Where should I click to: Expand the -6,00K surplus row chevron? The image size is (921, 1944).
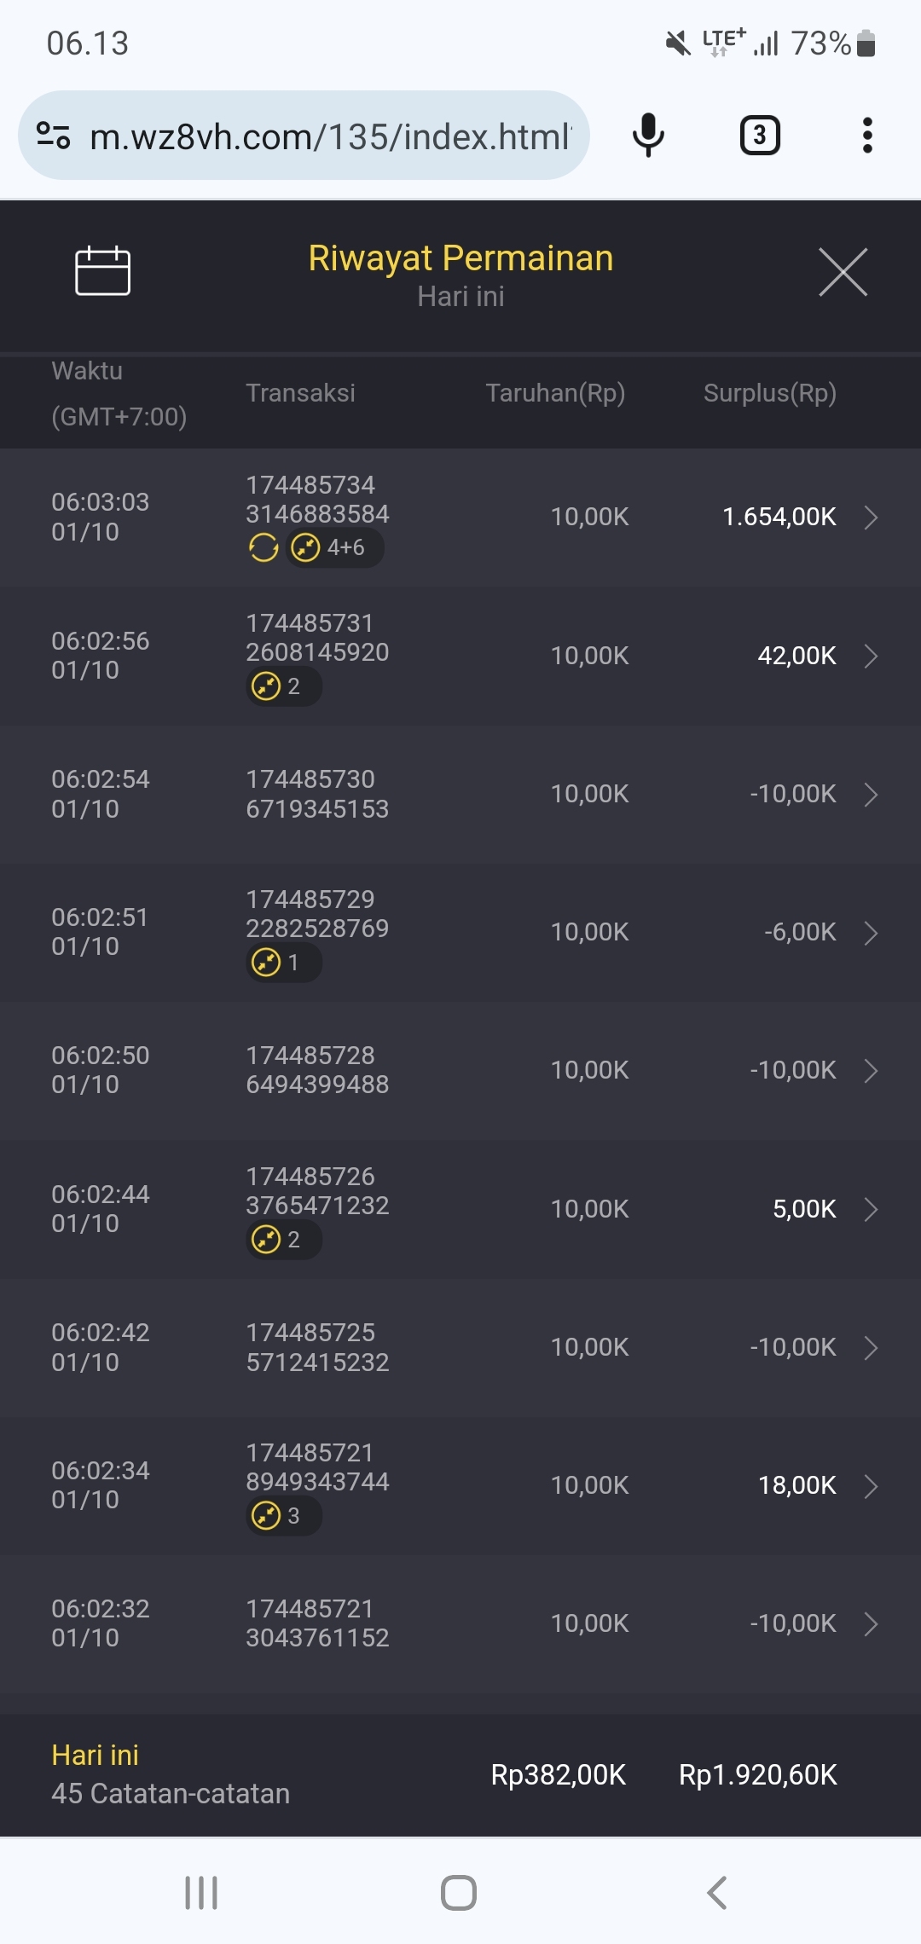[x=871, y=933]
